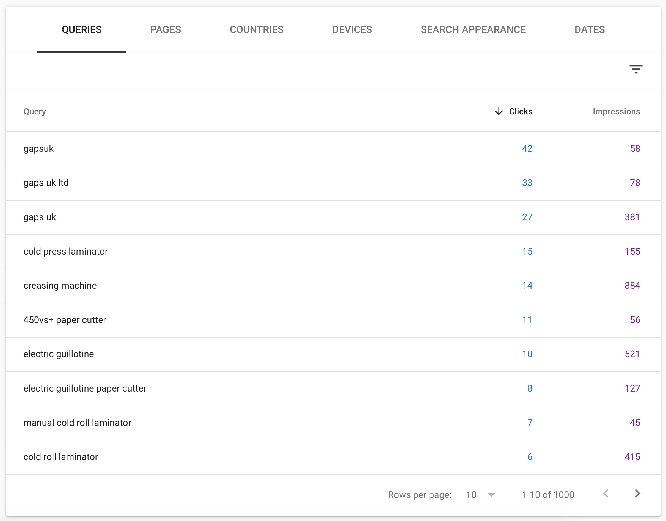This screenshot has width=666, height=521.
Task: Click the 381 impressions value
Action: pyautogui.click(x=632, y=217)
